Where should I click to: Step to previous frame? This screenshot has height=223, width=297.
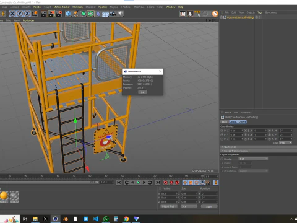tap(132, 183)
